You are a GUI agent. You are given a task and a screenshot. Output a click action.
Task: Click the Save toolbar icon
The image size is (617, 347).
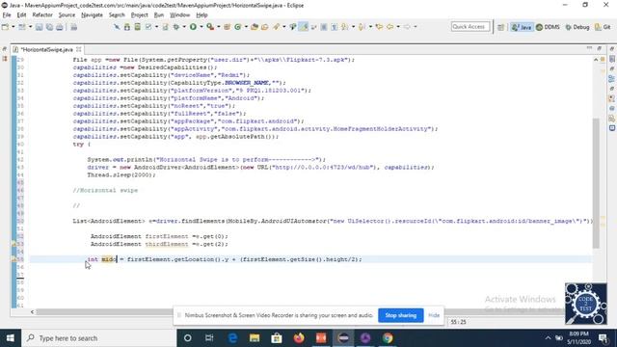tap(39, 27)
